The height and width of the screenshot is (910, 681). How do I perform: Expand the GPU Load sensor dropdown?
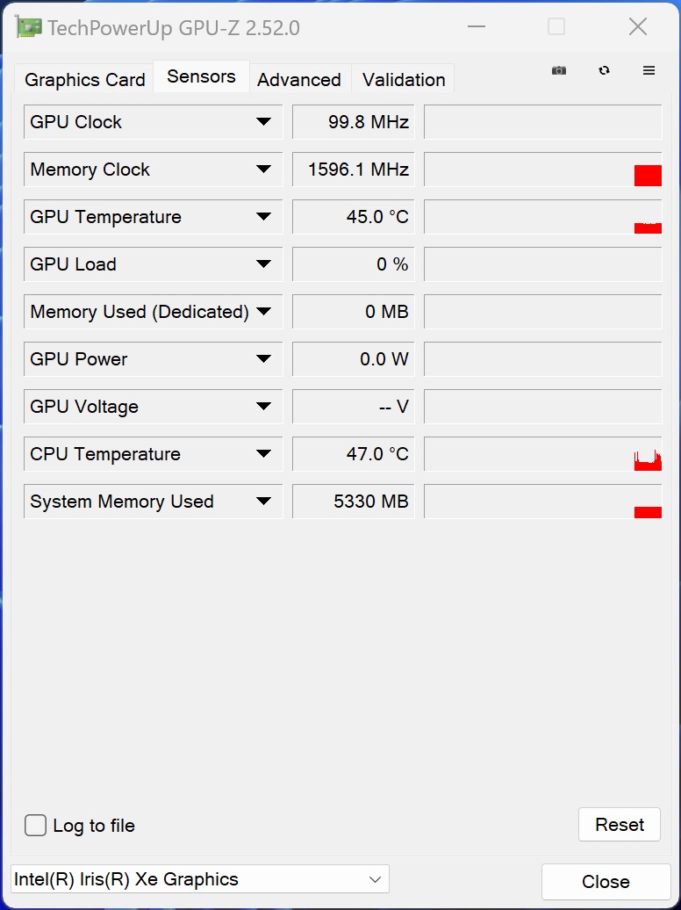(x=263, y=264)
